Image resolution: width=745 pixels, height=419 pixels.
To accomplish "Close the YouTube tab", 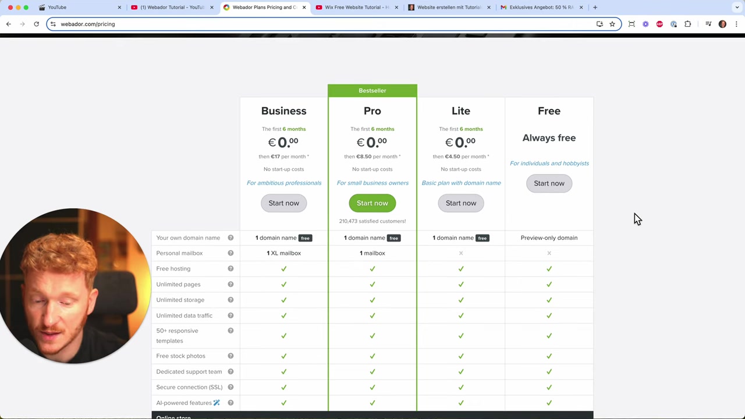I will coord(119,7).
